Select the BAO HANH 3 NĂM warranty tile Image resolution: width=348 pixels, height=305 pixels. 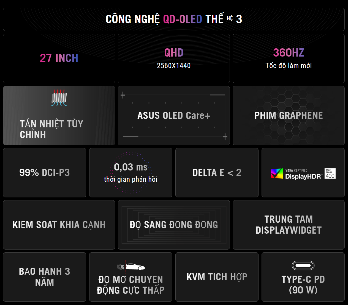(x=45, y=277)
